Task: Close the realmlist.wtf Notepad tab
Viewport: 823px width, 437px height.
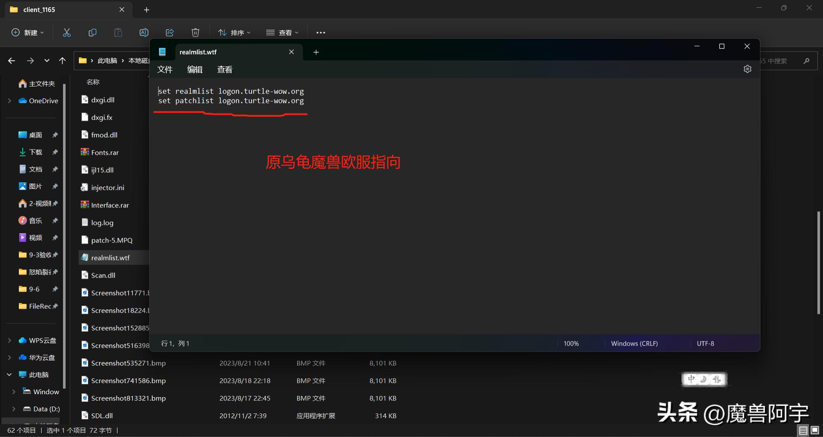Action: pyautogui.click(x=291, y=52)
